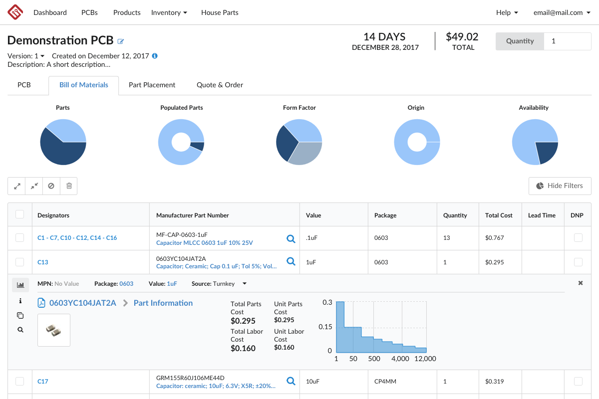Switch to the Part Placement tab
The height and width of the screenshot is (399, 599).
click(152, 85)
